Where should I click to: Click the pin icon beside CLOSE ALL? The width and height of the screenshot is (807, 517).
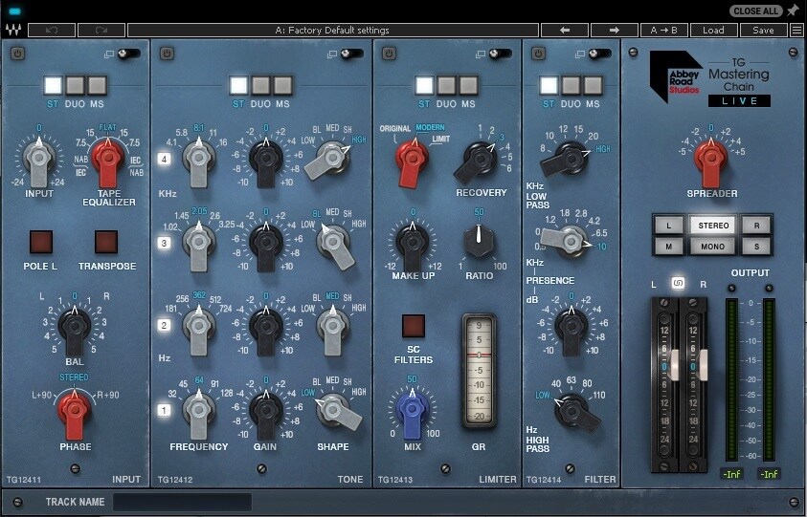click(x=793, y=11)
